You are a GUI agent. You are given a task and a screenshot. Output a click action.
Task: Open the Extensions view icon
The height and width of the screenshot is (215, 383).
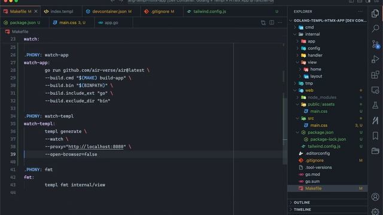pos(375,75)
